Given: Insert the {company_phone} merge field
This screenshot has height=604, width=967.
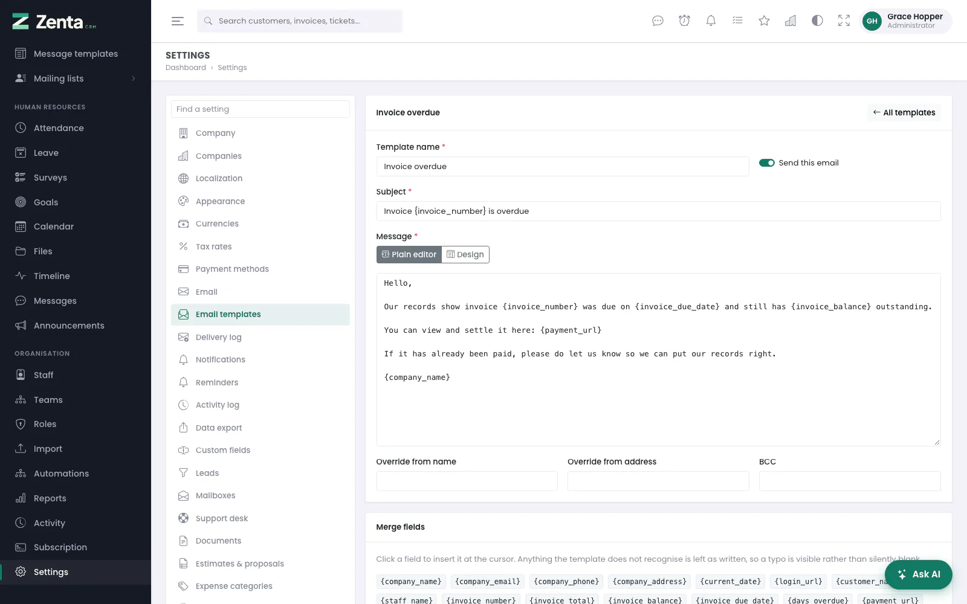Looking at the screenshot, I should pos(566,582).
